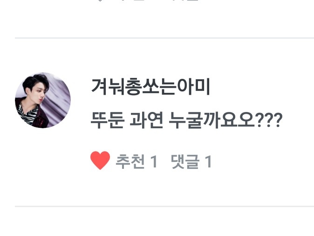Toggle like on the comment by 겨눠총쏘는아미
This screenshot has height=236, width=314.
100,160
